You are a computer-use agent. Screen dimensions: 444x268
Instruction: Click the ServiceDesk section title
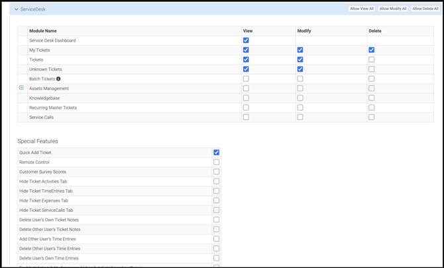33,9
